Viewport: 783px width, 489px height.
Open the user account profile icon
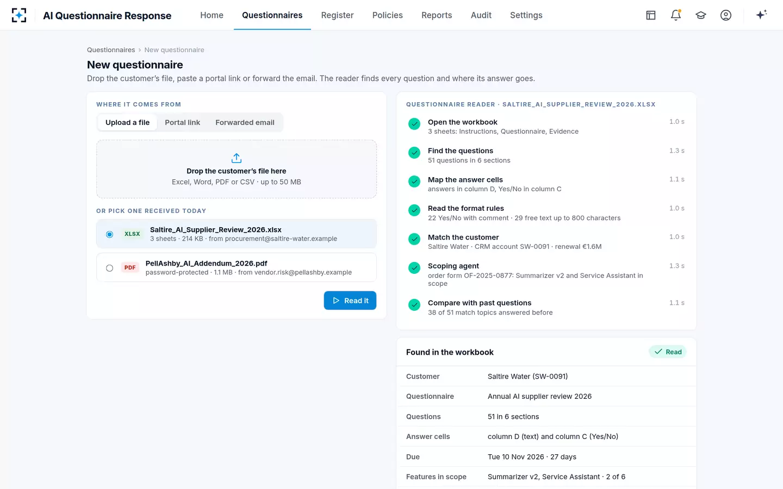[726, 15]
